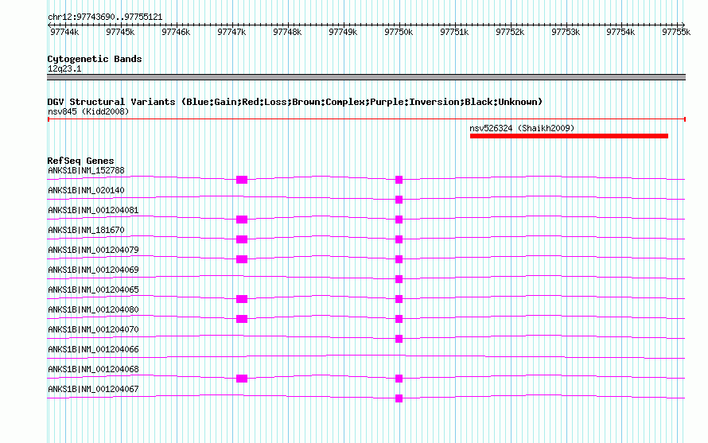Click the 97754k ruler label
Image resolution: width=708 pixels, height=443 pixels.
620,32
